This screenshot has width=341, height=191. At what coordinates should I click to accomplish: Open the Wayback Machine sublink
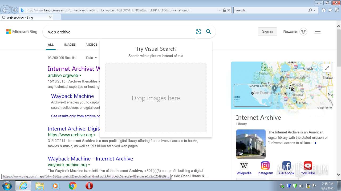pyautogui.click(x=72, y=96)
